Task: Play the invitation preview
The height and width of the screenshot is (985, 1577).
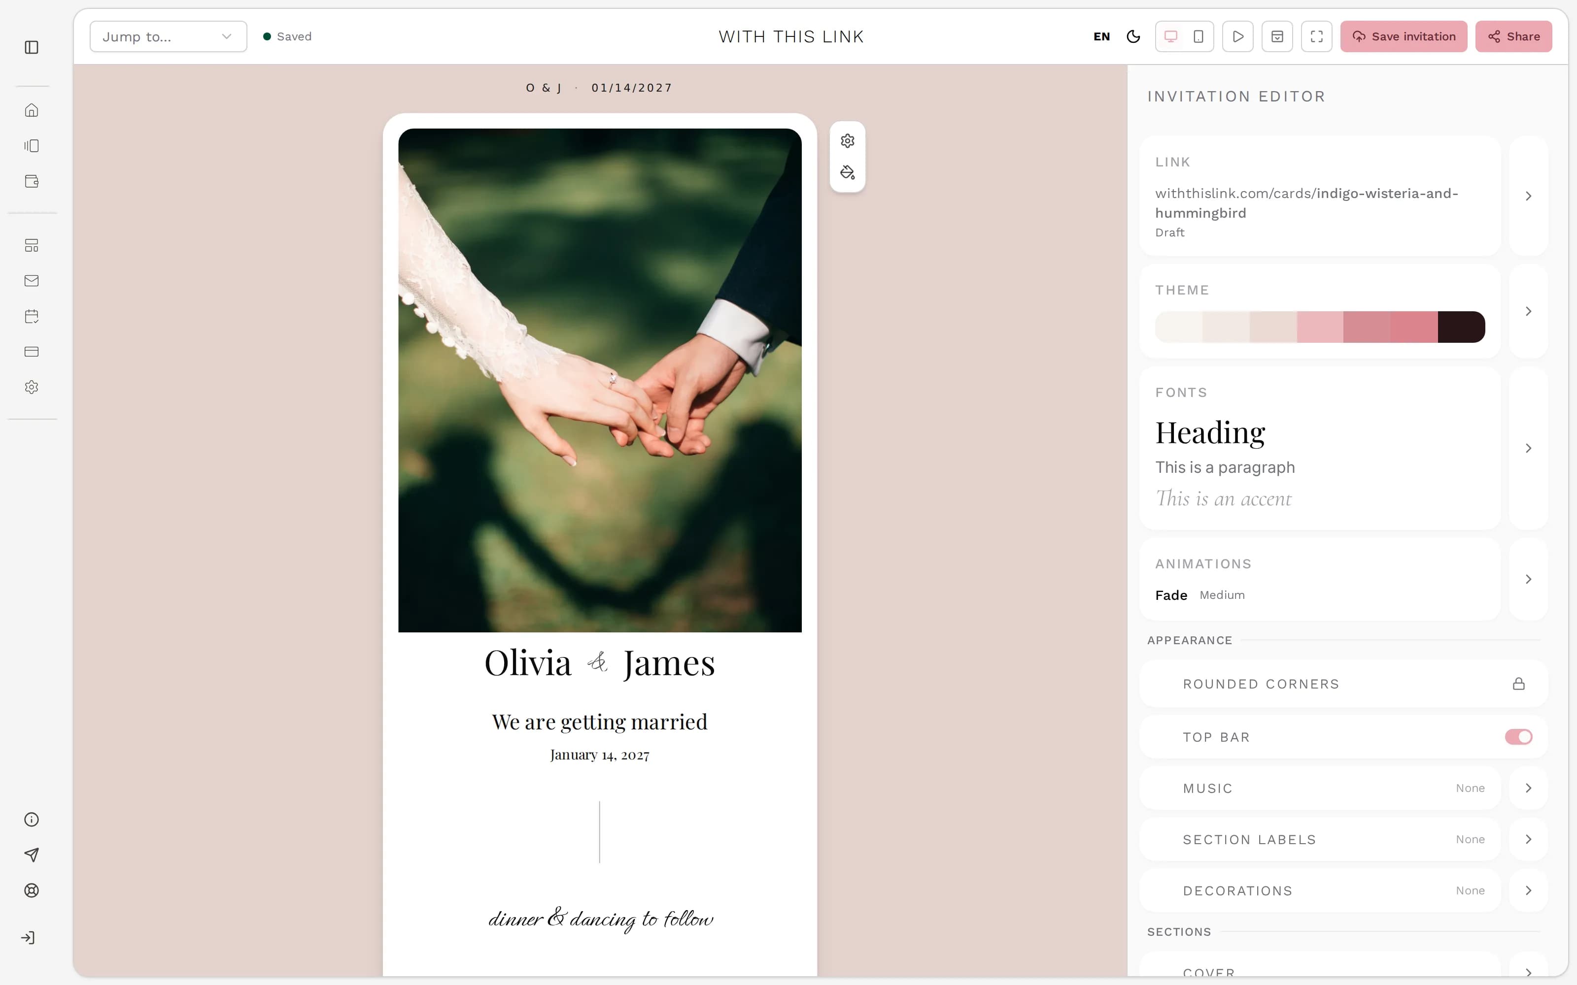Action: [x=1237, y=36]
